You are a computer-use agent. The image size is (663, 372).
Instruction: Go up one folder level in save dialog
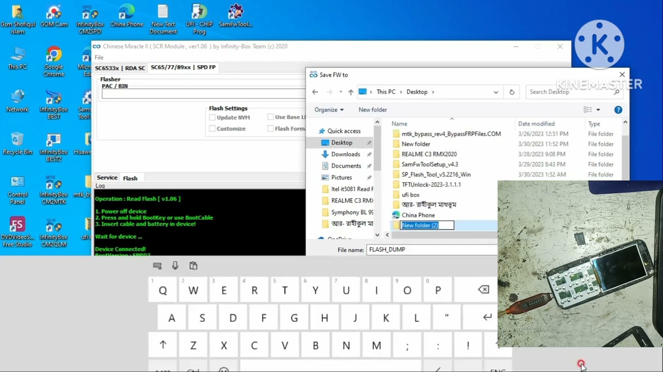tap(351, 92)
